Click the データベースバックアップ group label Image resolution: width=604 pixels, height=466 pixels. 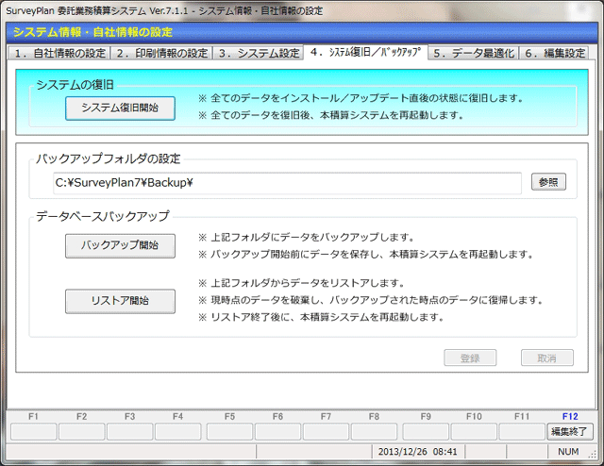[103, 216]
